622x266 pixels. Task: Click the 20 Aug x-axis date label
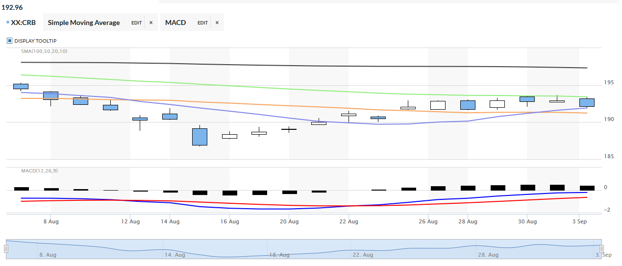click(x=289, y=222)
